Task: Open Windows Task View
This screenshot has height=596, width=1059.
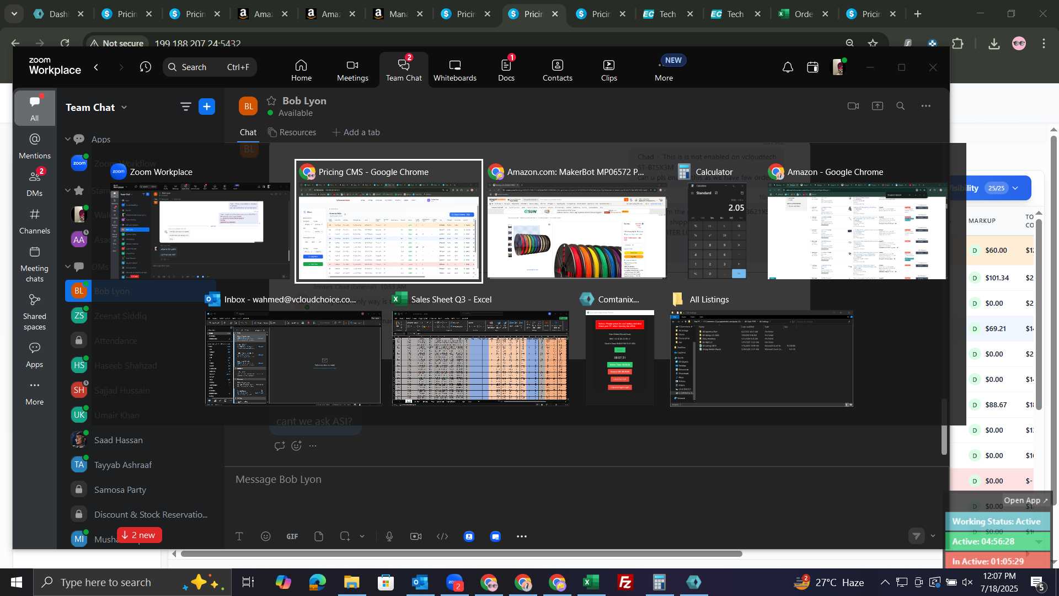Action: tap(248, 582)
